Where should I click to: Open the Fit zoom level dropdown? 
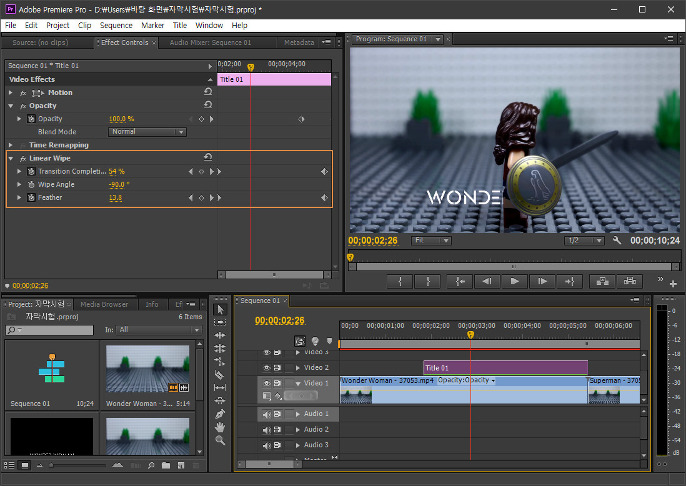(x=431, y=240)
